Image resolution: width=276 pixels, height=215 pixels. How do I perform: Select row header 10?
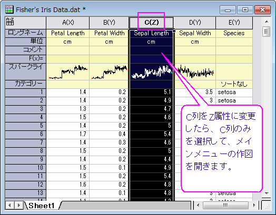(x=25, y=168)
